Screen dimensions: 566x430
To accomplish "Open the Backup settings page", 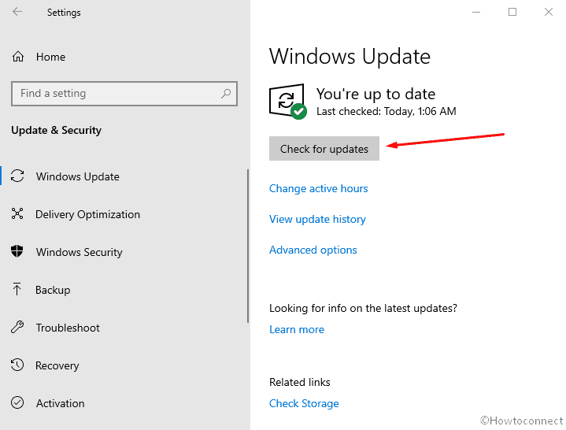I will 53,290.
